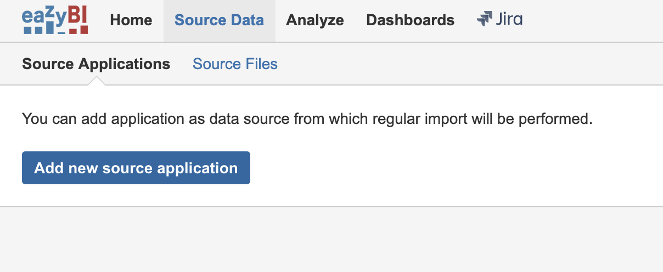This screenshot has width=663, height=272.
Task: Switch to the Source Files tab
Action: tap(235, 64)
